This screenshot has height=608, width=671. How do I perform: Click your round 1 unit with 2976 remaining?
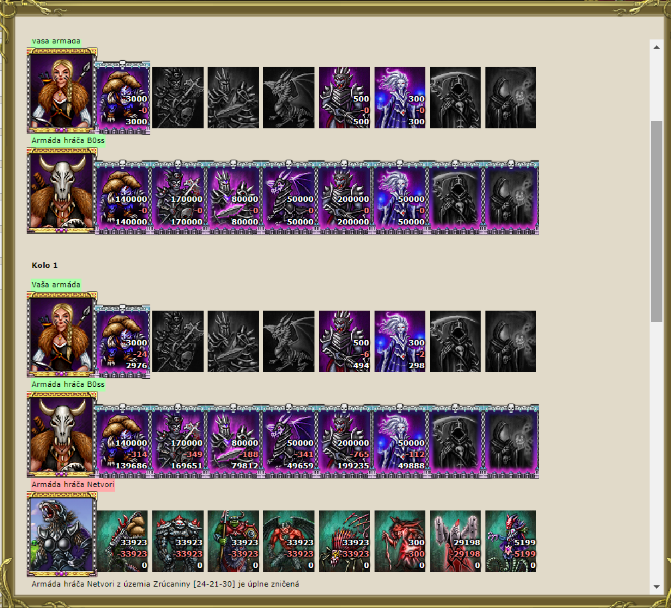[x=122, y=341]
